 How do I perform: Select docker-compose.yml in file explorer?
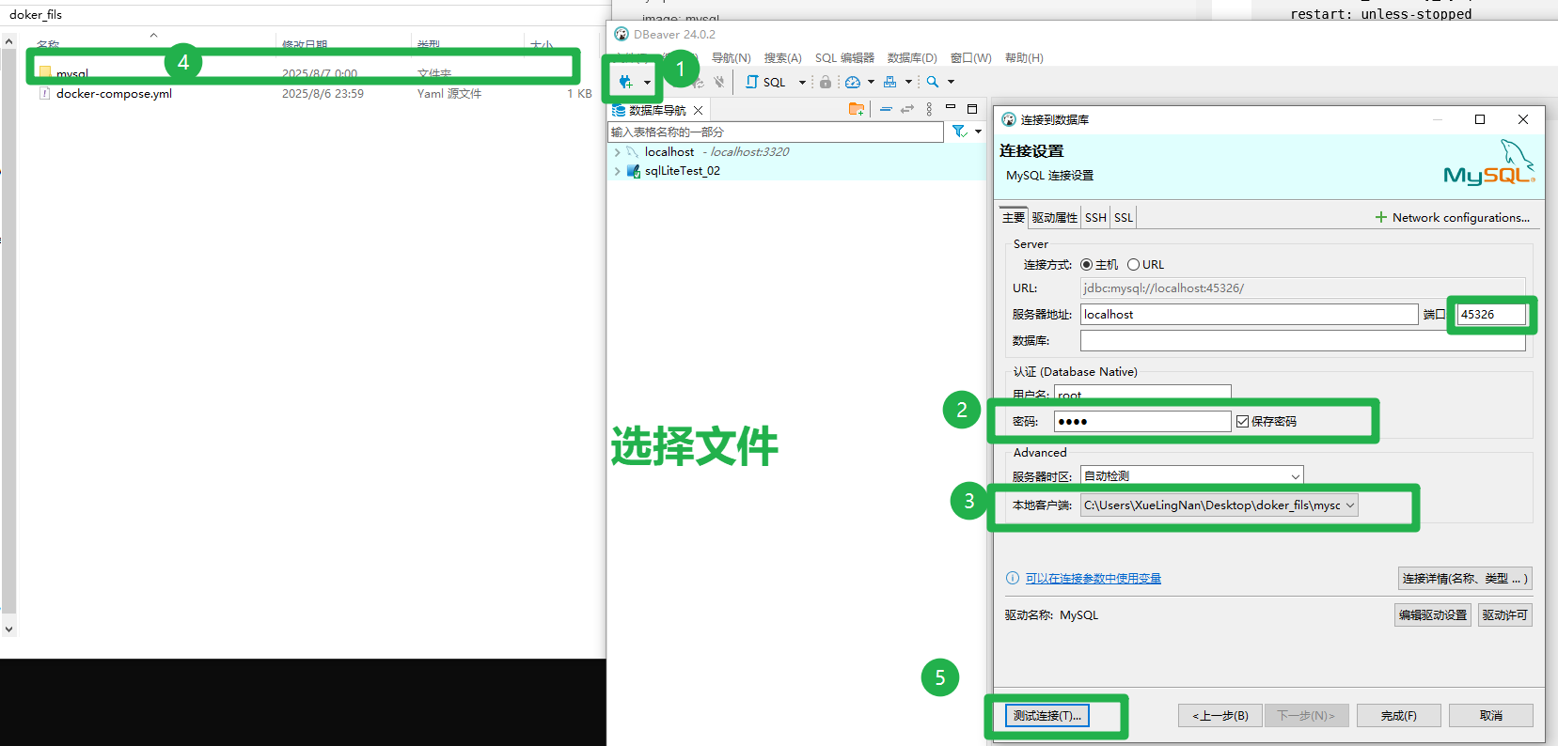click(114, 94)
